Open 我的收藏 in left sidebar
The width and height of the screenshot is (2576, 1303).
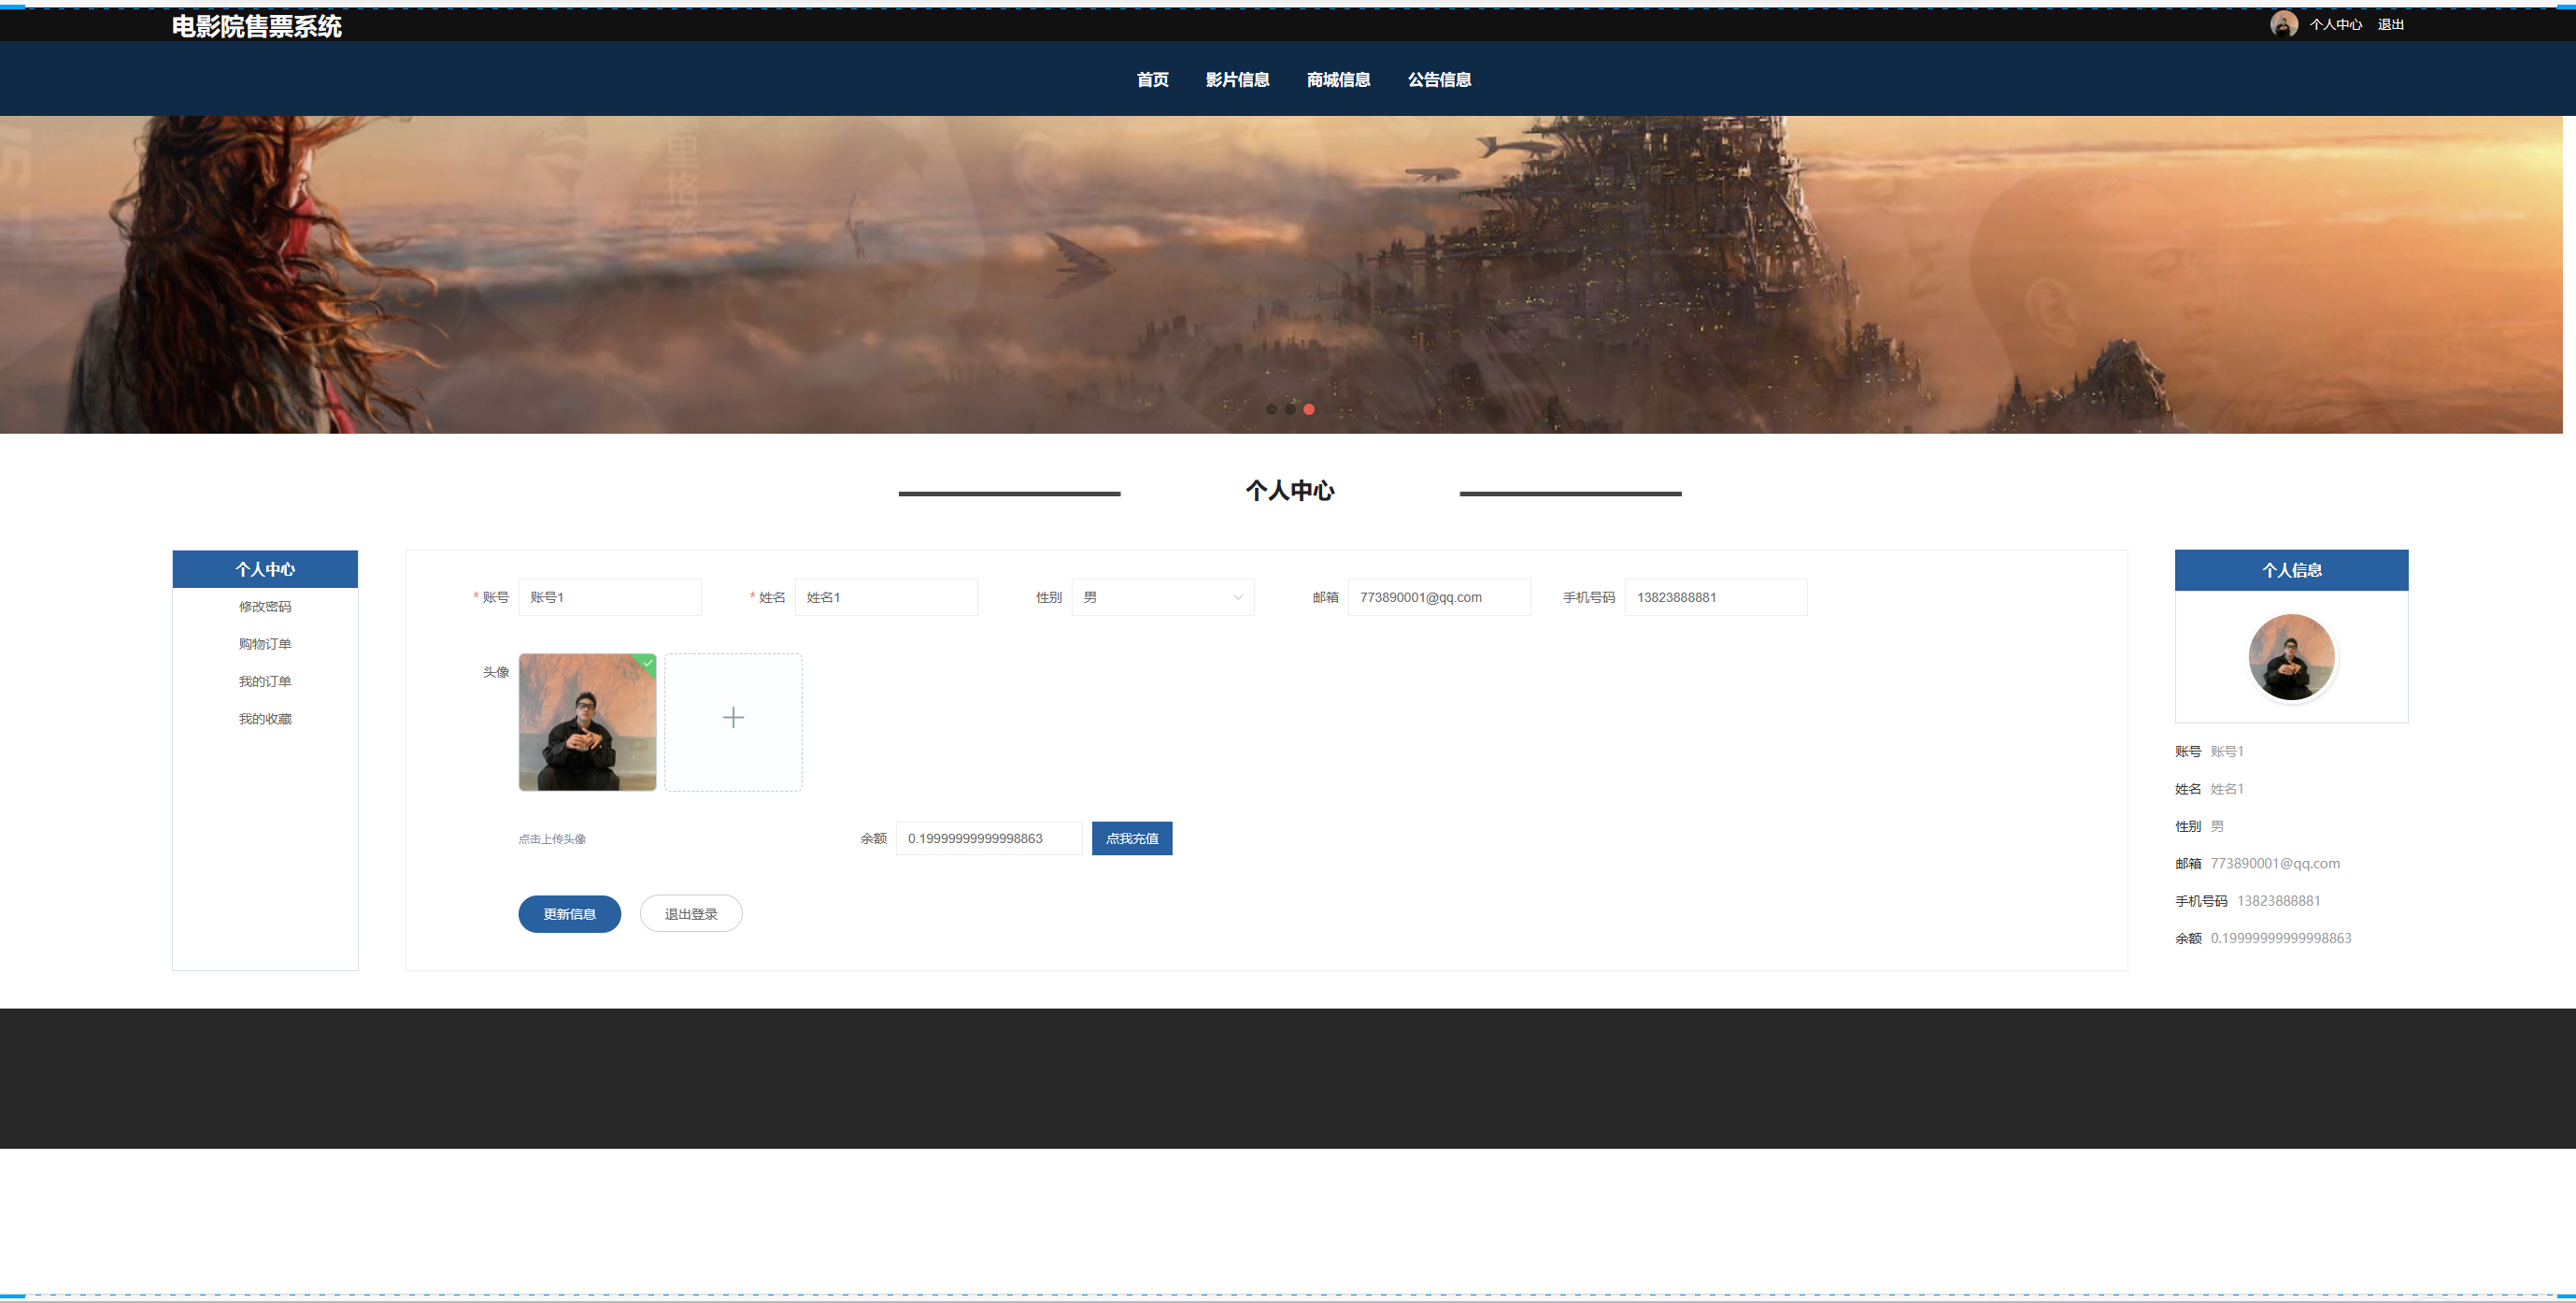[265, 719]
